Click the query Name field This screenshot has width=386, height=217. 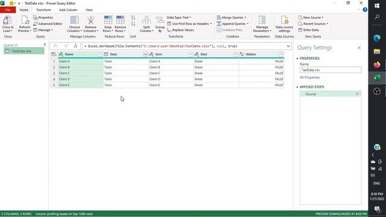pyautogui.click(x=331, y=70)
